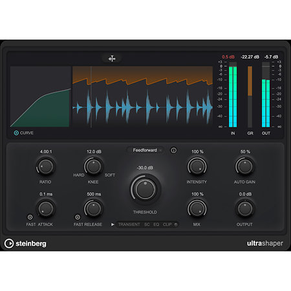Click the MIX knob
The height and width of the screenshot is (291, 291).
pyautogui.click(x=197, y=208)
